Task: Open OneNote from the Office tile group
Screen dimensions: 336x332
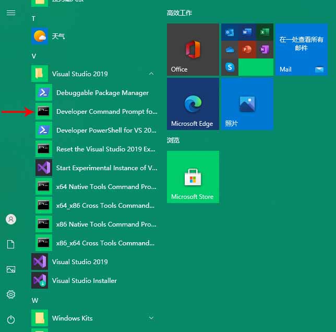Action: pyautogui.click(x=265, y=50)
